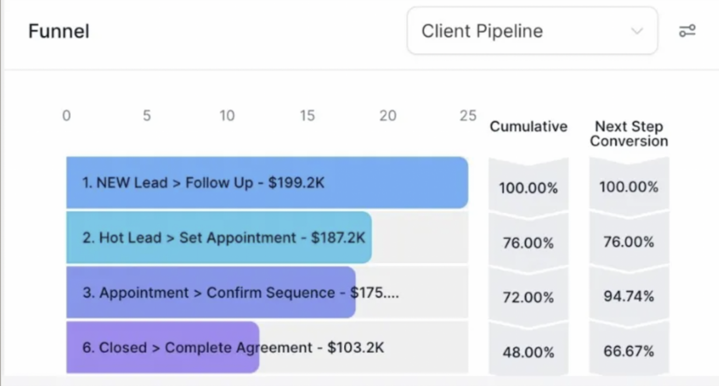Screen dimensions: 719x386
Task: Open the funnel filter settings icon
Action: click(687, 31)
